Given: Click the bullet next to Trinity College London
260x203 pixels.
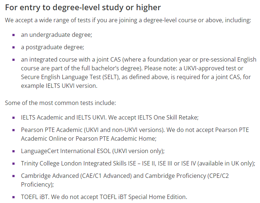Looking at the screenshot, I should [13, 164].
